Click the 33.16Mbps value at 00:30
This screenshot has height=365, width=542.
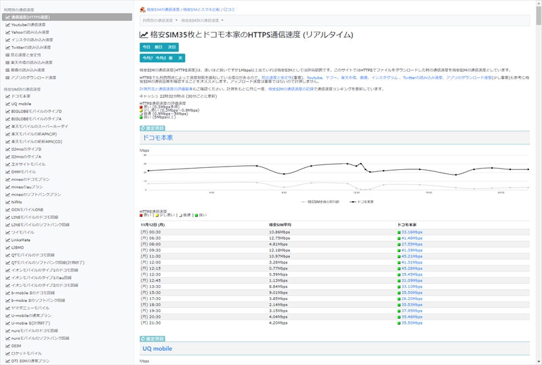coord(412,232)
